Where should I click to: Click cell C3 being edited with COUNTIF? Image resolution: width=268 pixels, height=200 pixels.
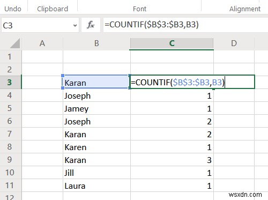click(192, 82)
